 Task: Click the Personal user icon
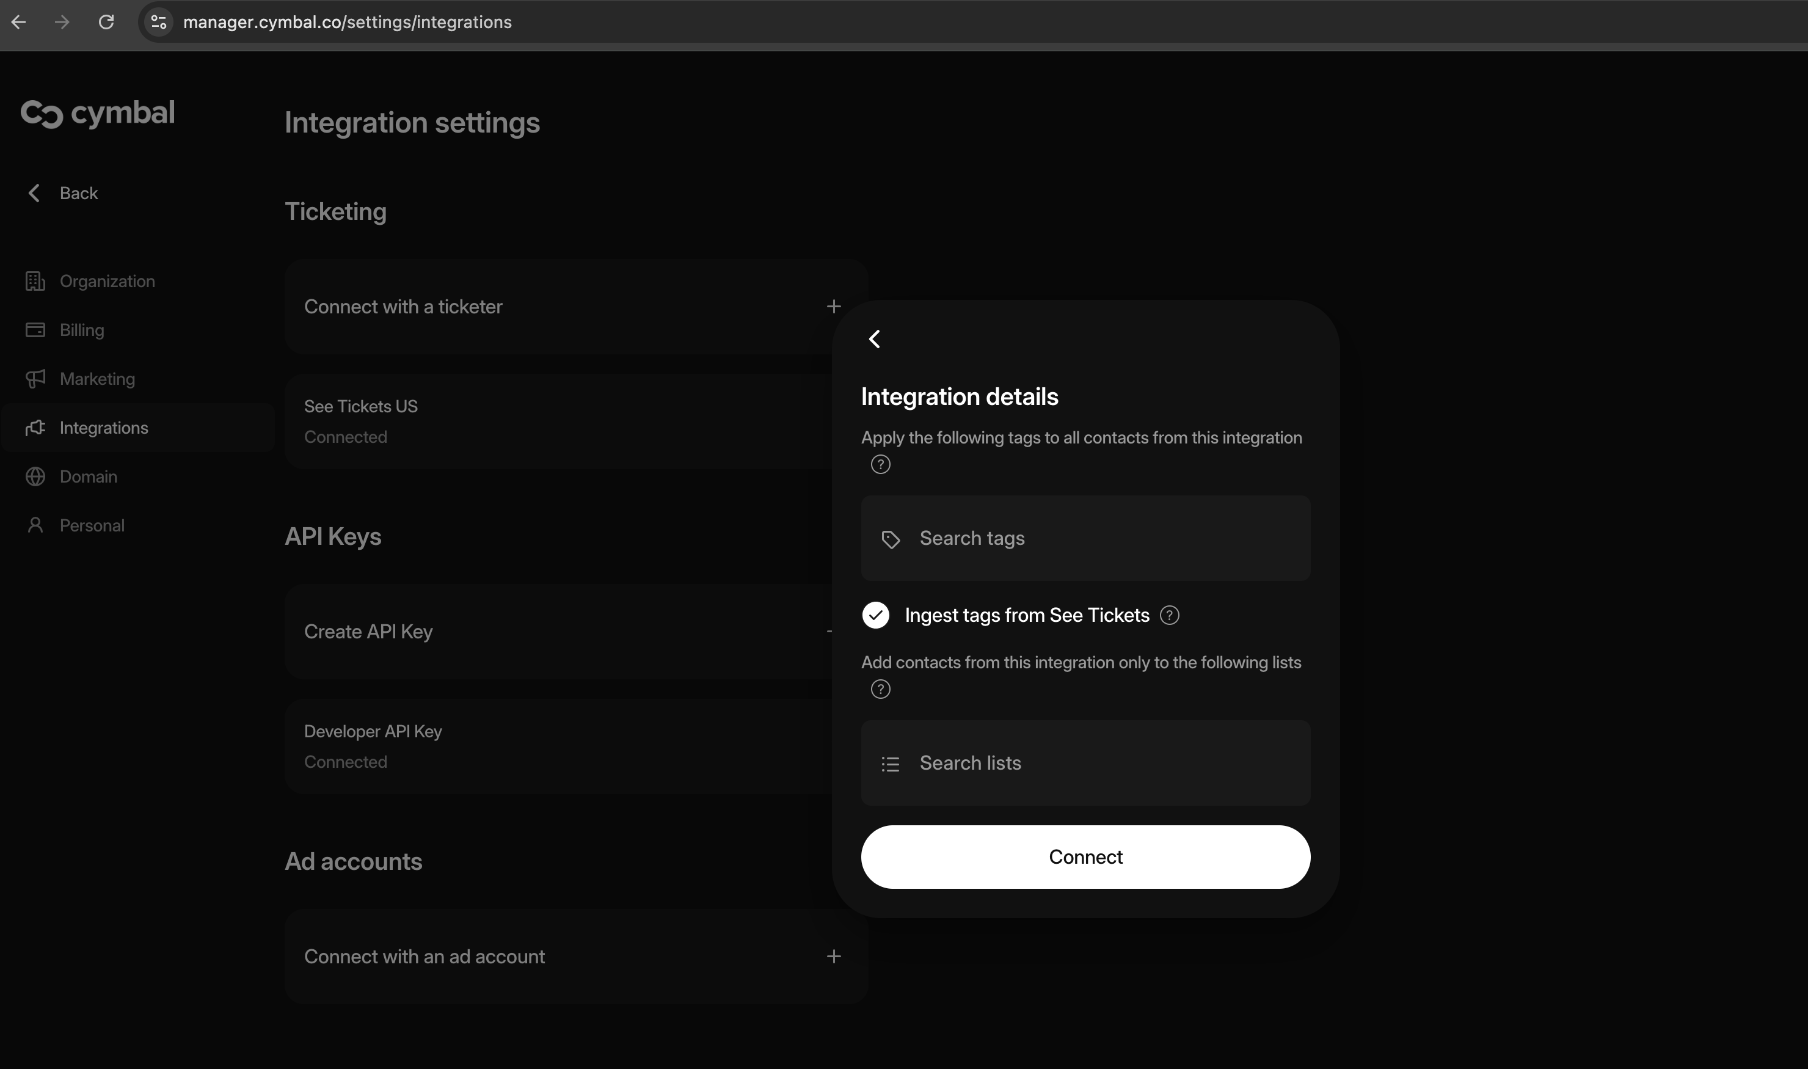click(x=35, y=525)
